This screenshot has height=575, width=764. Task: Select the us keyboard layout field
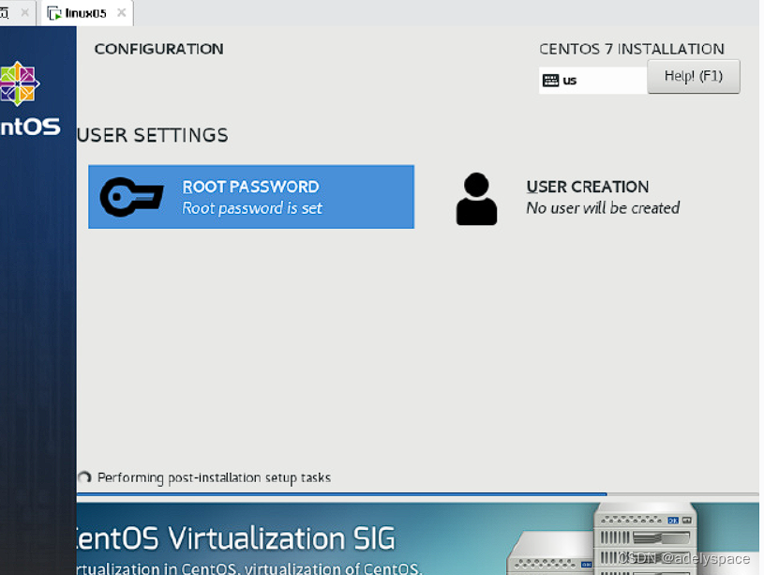[x=593, y=81]
